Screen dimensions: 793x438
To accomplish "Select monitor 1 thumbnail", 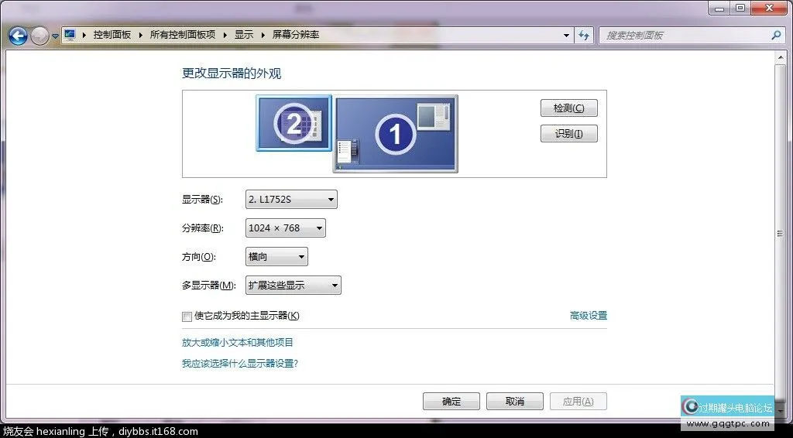I will coord(396,134).
